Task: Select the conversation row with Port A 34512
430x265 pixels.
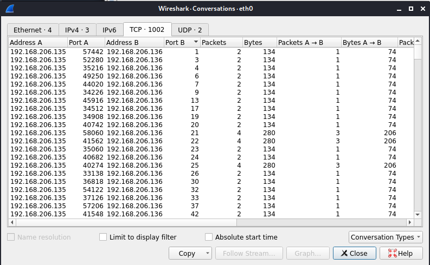Action: [210, 109]
